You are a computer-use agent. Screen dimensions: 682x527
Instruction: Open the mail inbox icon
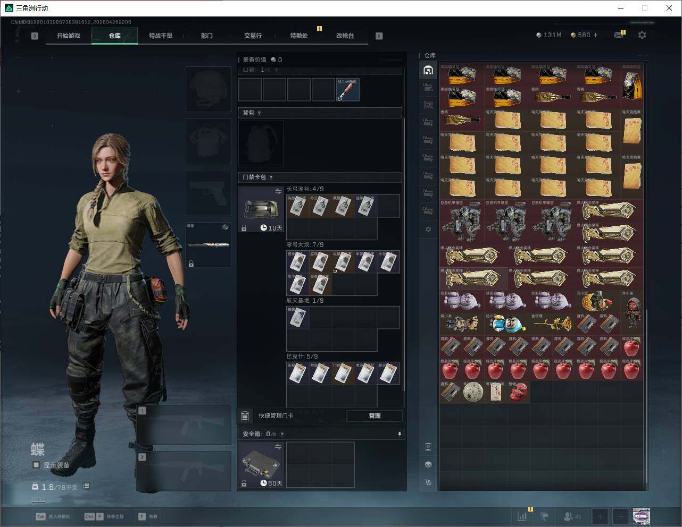tap(618, 35)
